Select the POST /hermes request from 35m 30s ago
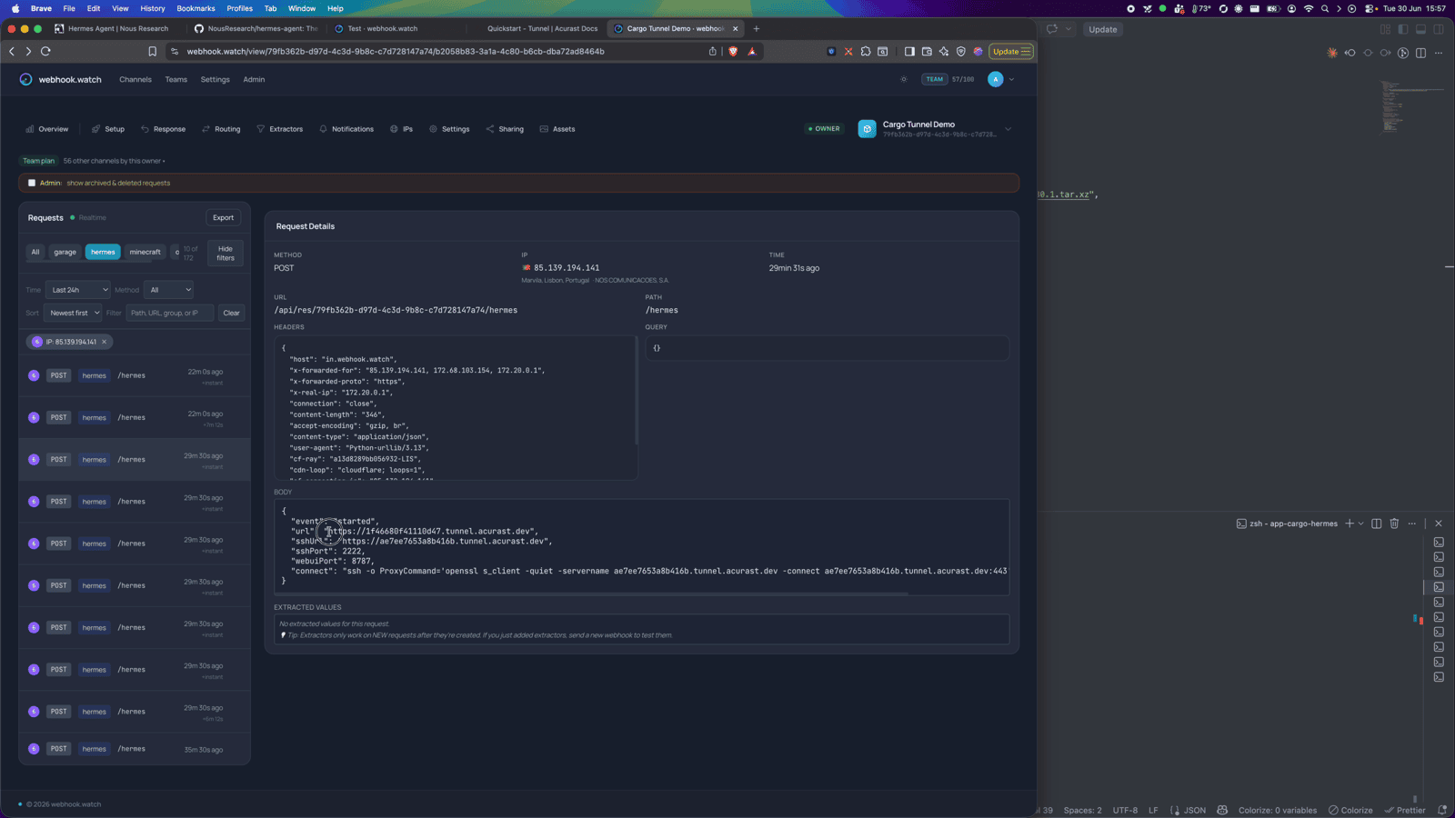The width and height of the screenshot is (1455, 818). pos(135,749)
